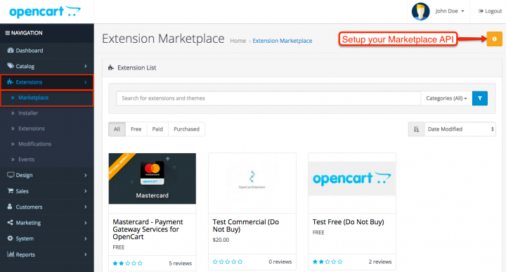The height and width of the screenshot is (272, 506).
Task: Click the Mastercard star rating
Action: 127,264
